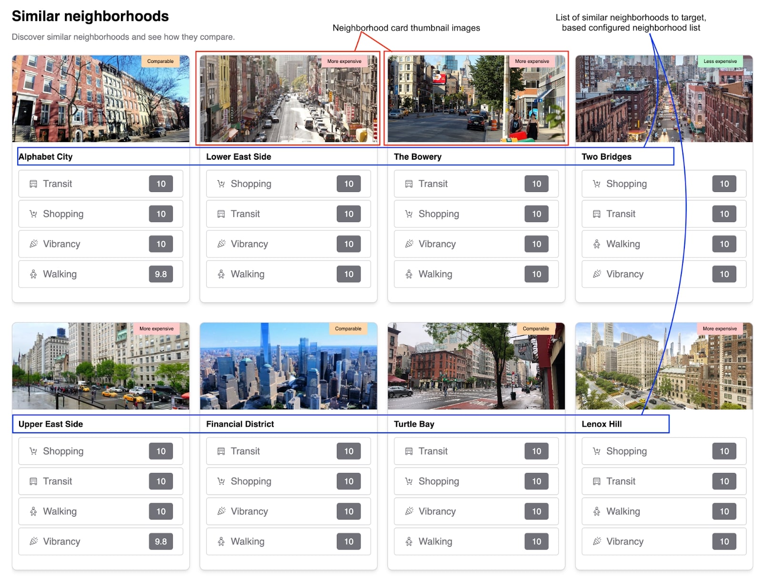Viewport: 762px width, 583px height.
Task: Click the Shopping cart icon in The Bowery card
Action: (x=409, y=214)
